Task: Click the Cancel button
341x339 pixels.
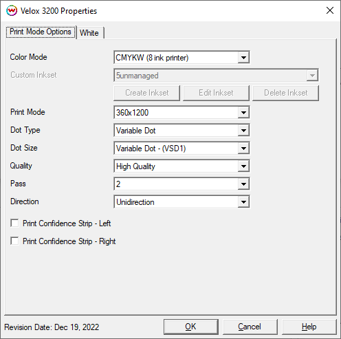Action: (x=250, y=327)
